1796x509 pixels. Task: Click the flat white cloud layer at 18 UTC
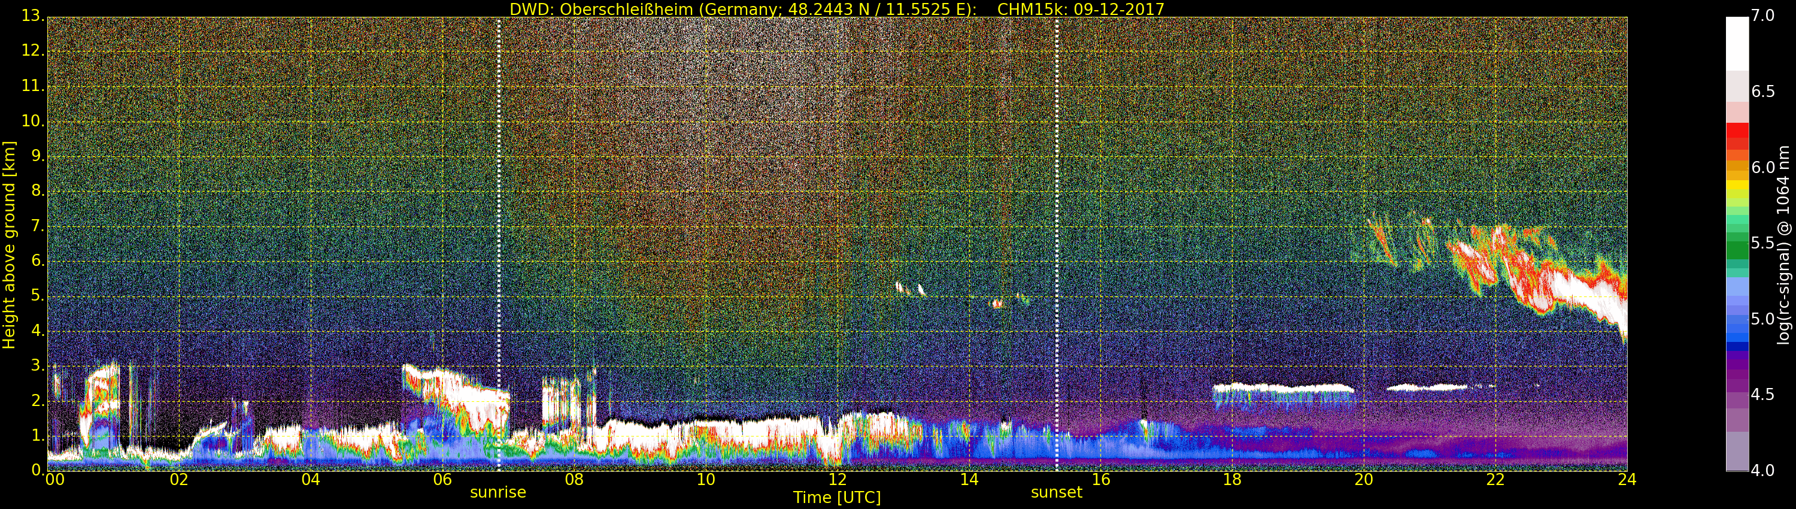pos(1283,387)
